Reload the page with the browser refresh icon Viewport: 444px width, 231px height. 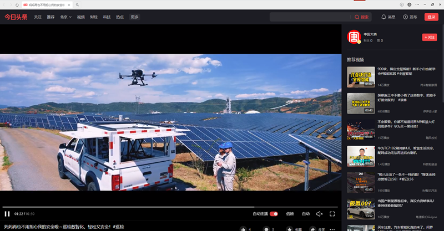coord(17,4)
